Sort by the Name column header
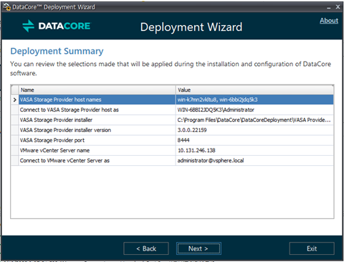The image size is (344, 262). point(97,90)
